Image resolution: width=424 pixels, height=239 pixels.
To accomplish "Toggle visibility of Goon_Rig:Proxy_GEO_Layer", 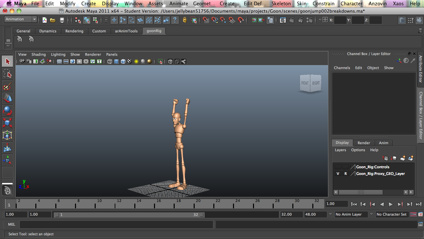I will point(338,174).
